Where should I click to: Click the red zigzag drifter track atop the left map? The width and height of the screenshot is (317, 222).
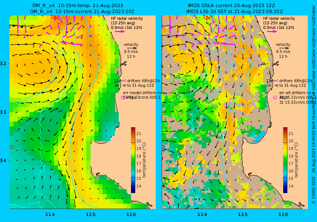[x=55, y=18]
